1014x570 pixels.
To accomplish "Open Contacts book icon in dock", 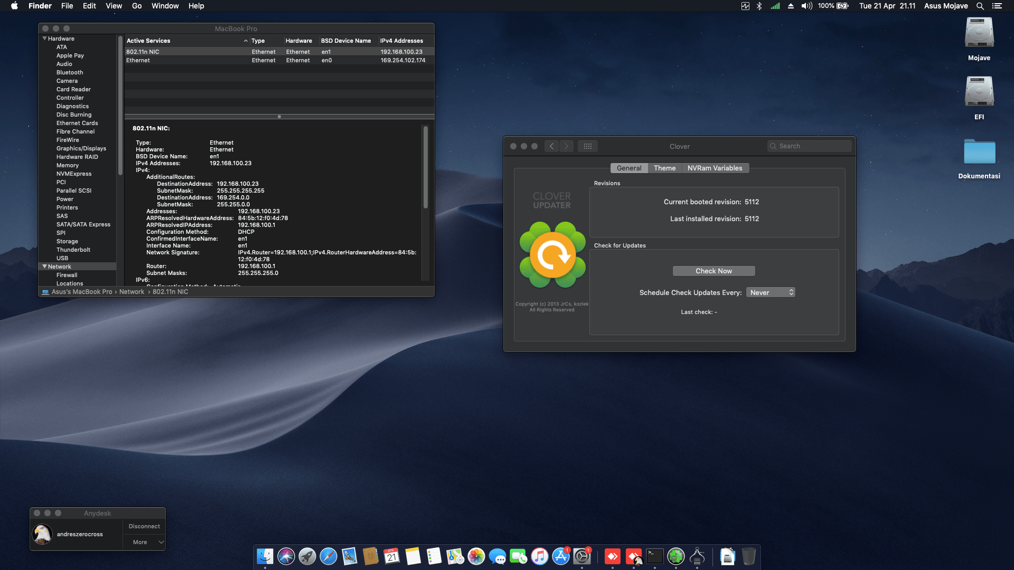I will coord(371,556).
